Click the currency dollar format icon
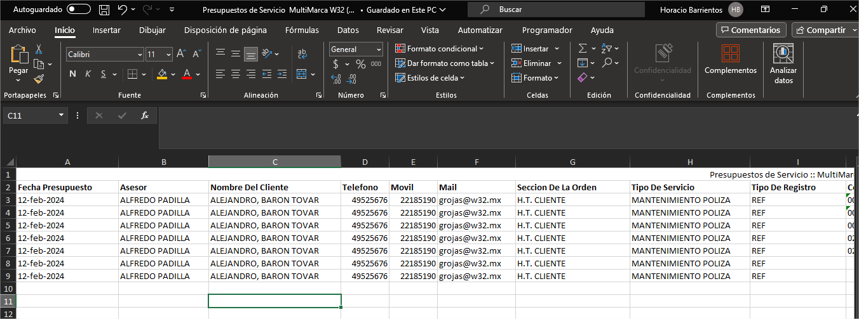 (335, 64)
